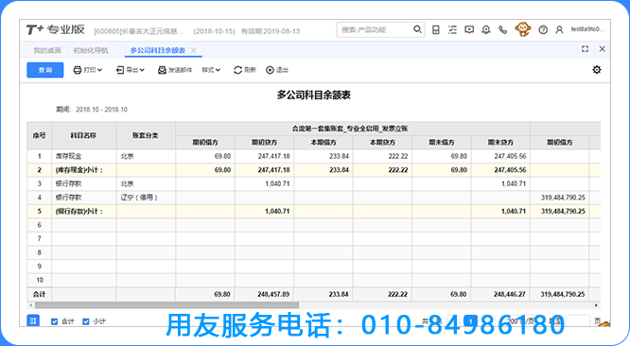Click the blue list layout icon at bottom

click(33, 320)
